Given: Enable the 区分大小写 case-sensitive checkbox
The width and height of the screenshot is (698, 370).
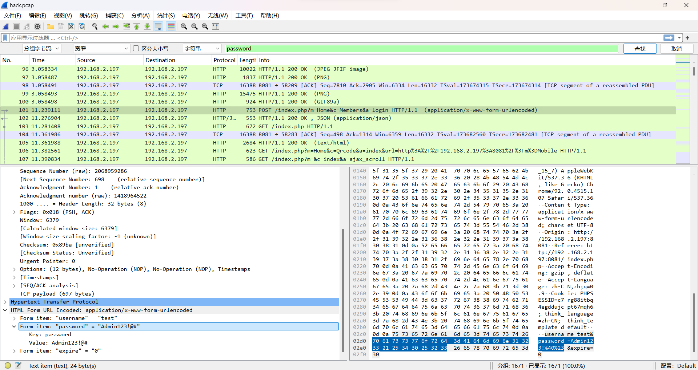Looking at the screenshot, I should coord(136,48).
